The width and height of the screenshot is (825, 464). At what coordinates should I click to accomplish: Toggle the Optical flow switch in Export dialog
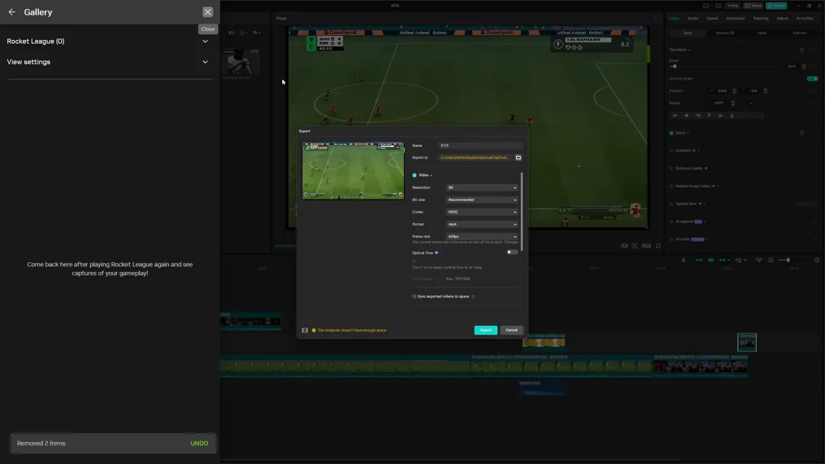click(x=512, y=253)
